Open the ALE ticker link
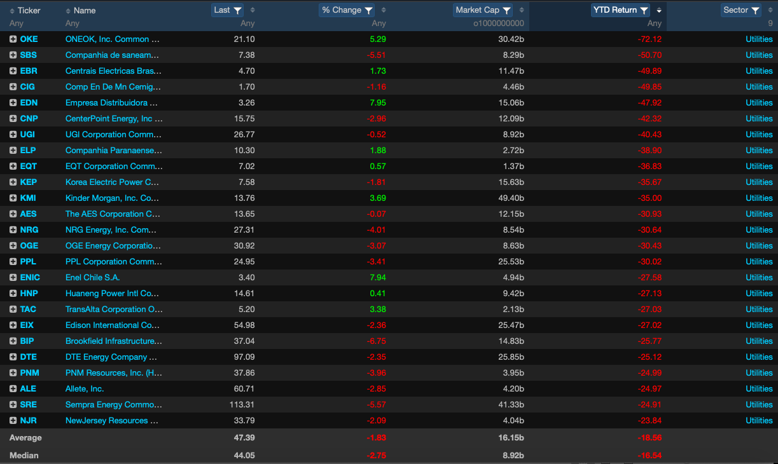The image size is (778, 464). [28, 389]
